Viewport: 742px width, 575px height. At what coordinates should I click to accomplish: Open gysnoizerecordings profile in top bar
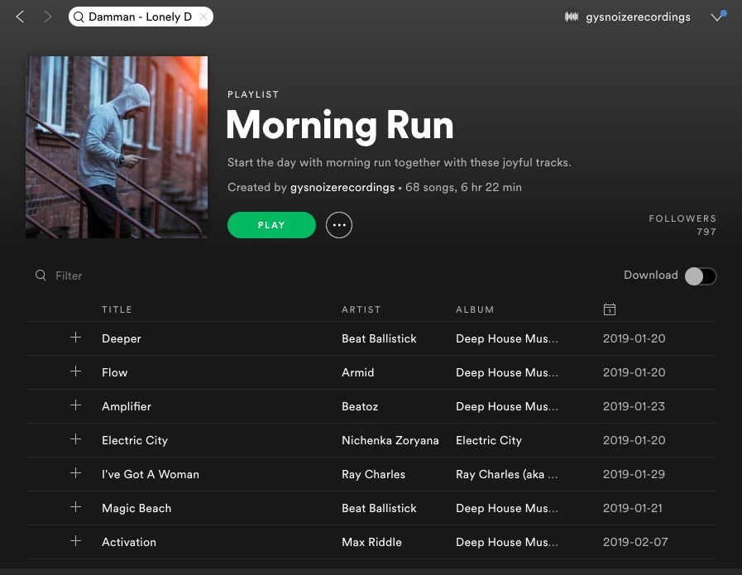627,17
